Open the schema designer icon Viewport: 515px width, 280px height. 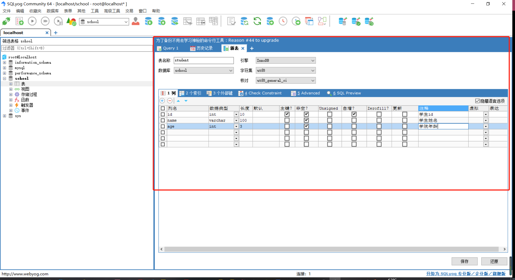click(201, 21)
